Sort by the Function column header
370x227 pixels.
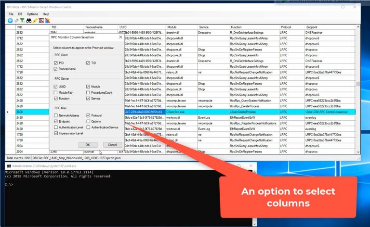point(254,27)
